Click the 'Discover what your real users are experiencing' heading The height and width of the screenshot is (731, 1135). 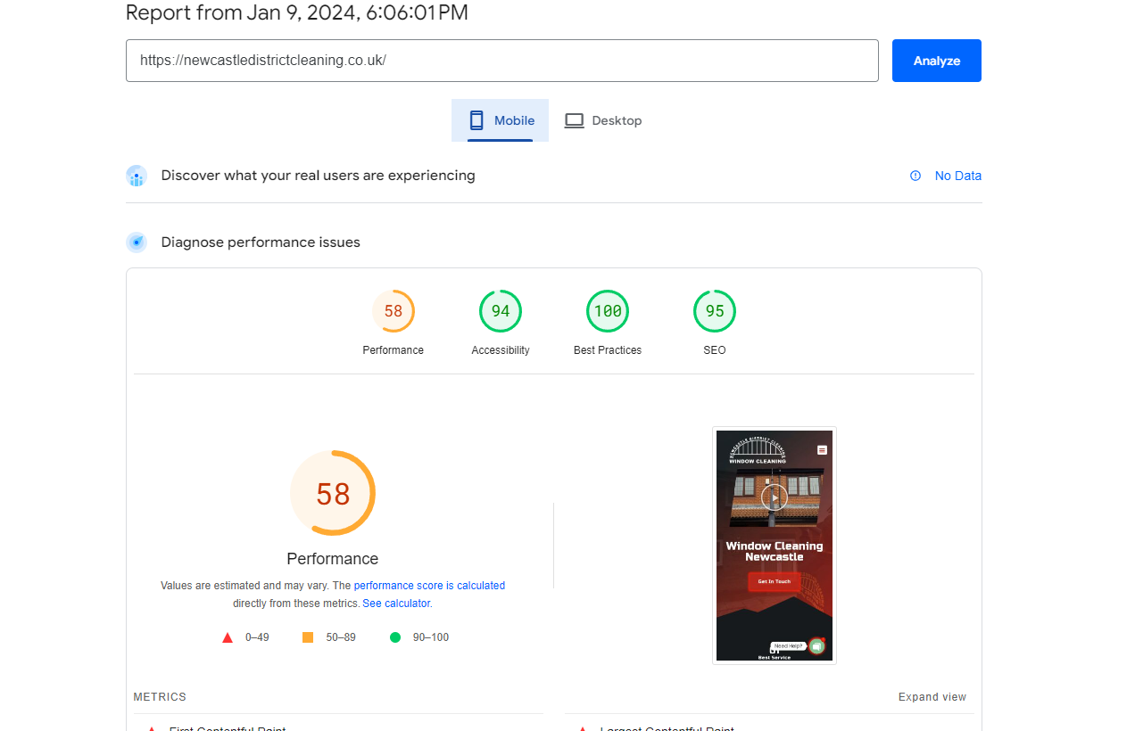coord(318,176)
